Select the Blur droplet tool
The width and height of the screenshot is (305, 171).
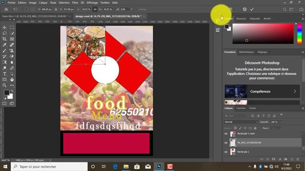point(12,62)
